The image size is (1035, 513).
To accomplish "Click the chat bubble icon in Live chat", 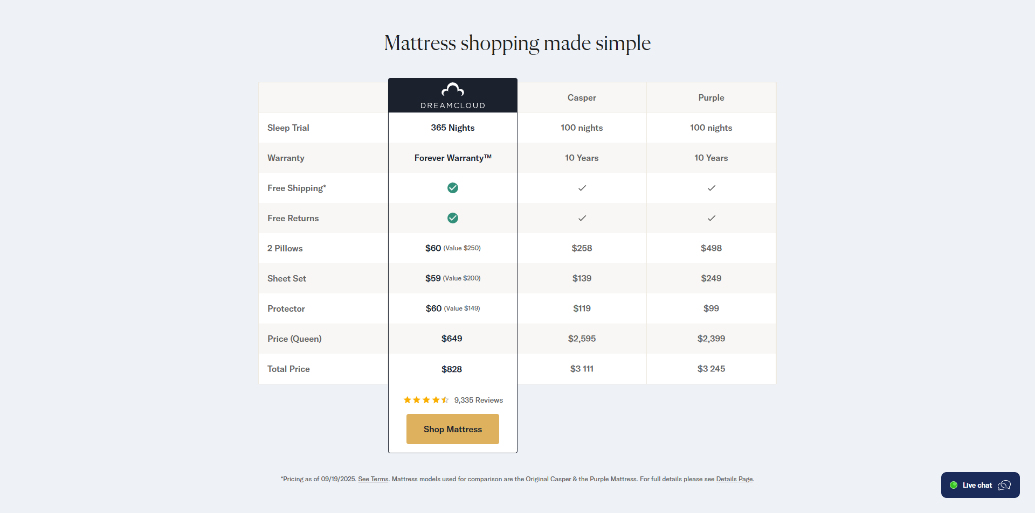I will click(1005, 484).
